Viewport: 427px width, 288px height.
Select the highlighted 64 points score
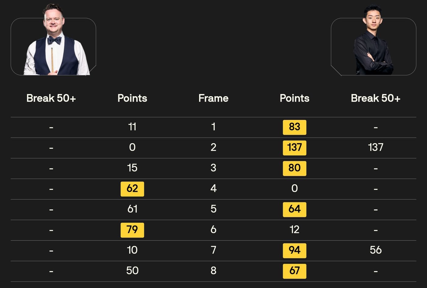[294, 209]
